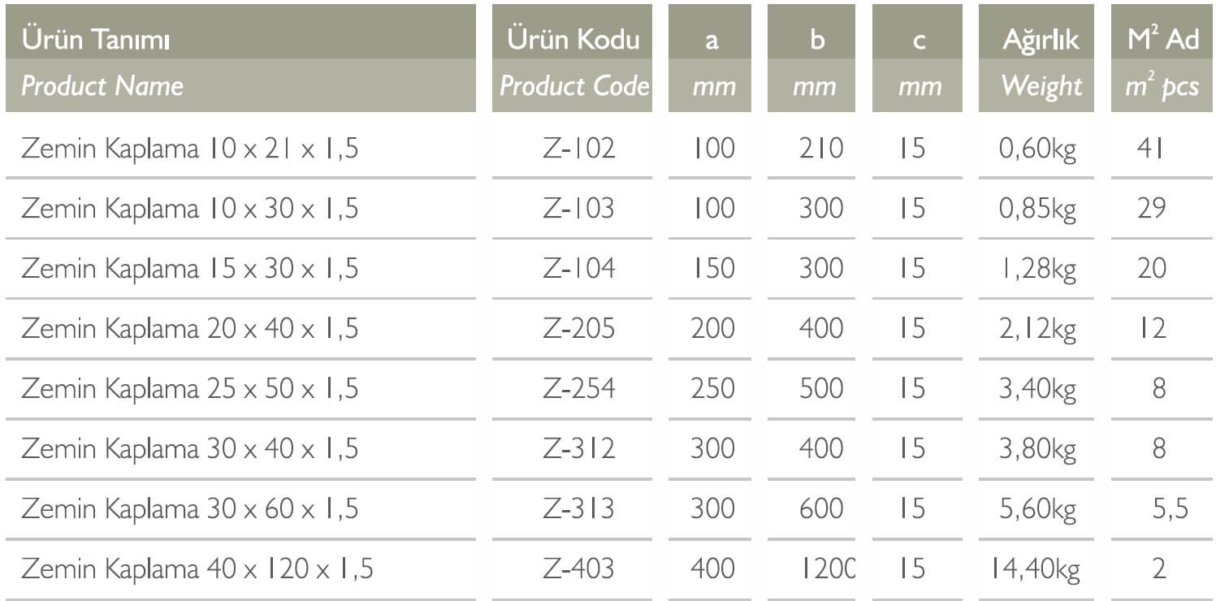Select product code Z-102
Screen dimensions: 1216x601
click(578, 149)
